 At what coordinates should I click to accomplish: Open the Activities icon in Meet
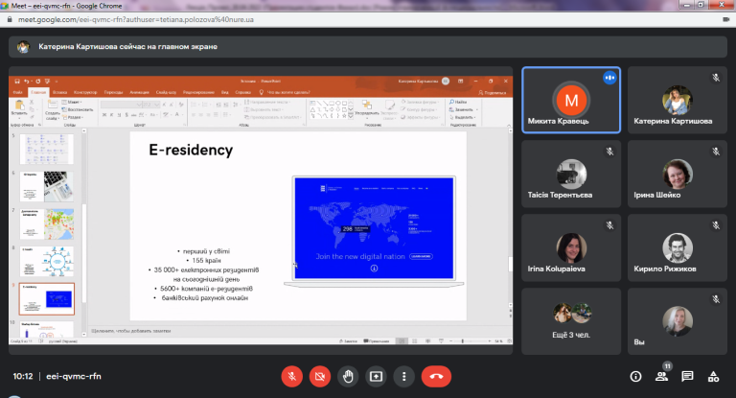click(713, 376)
